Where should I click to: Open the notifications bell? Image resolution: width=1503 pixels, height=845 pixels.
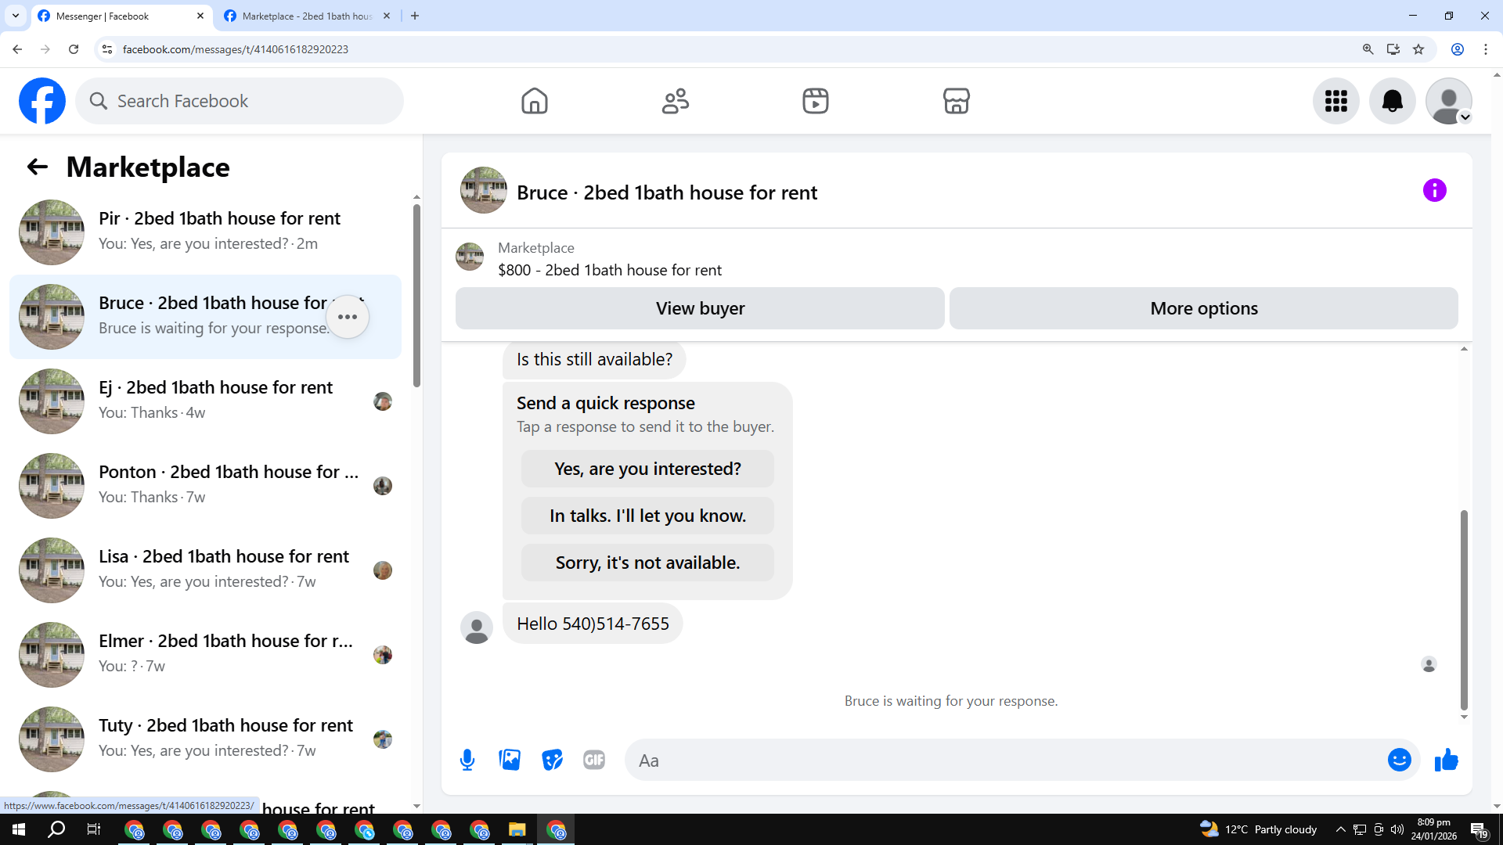pyautogui.click(x=1392, y=101)
